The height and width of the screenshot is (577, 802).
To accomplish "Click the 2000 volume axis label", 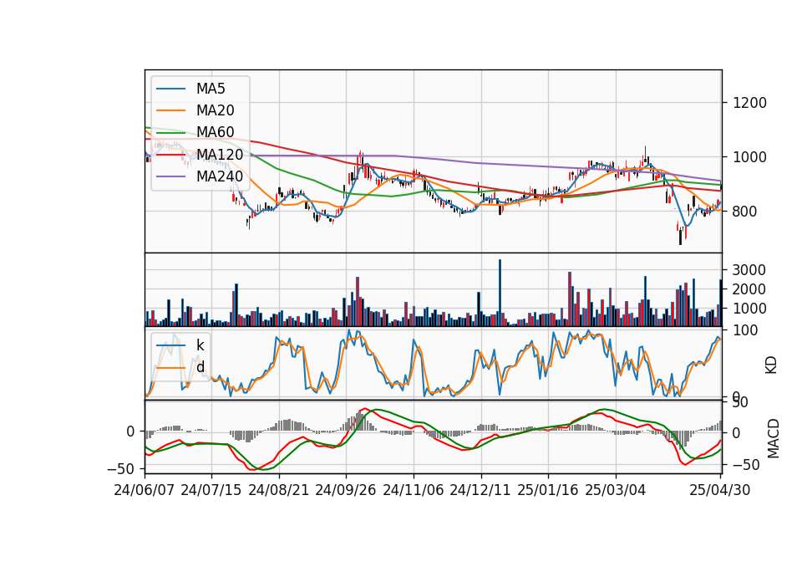I will coord(749,289).
